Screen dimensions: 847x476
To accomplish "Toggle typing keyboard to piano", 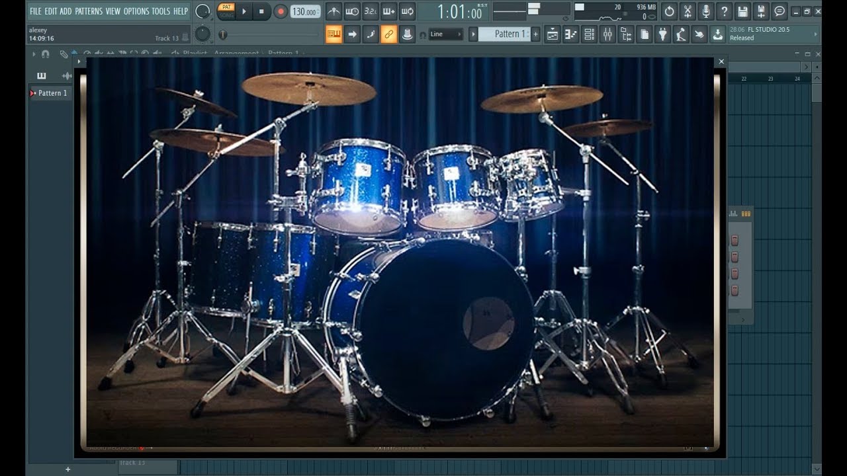I will click(334, 34).
